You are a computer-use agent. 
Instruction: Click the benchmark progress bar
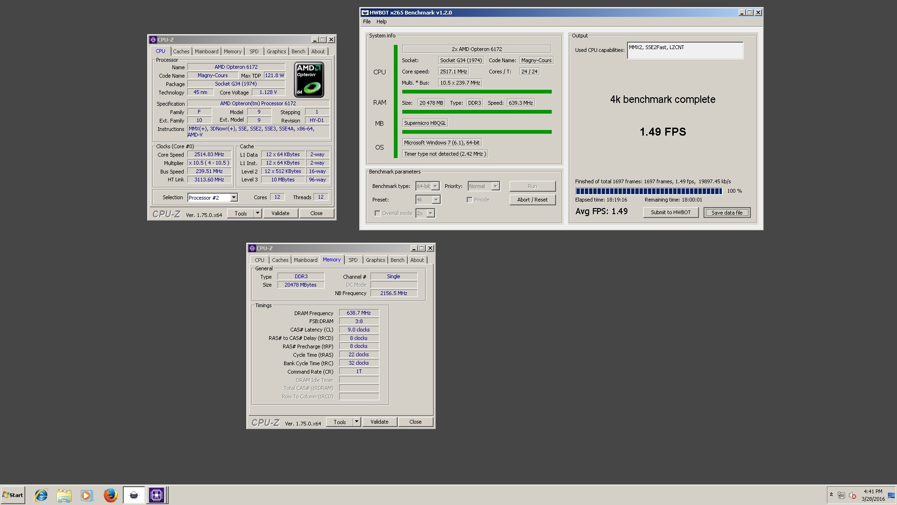(x=648, y=191)
